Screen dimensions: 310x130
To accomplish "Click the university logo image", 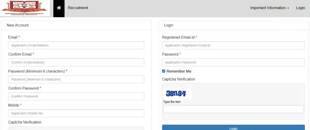I will pos(25,8).
